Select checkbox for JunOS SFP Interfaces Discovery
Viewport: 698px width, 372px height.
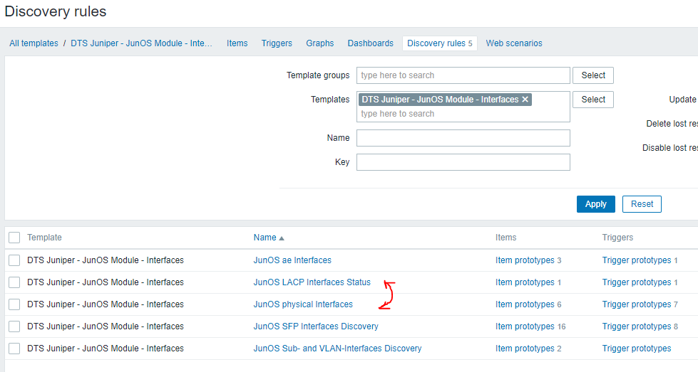point(14,326)
